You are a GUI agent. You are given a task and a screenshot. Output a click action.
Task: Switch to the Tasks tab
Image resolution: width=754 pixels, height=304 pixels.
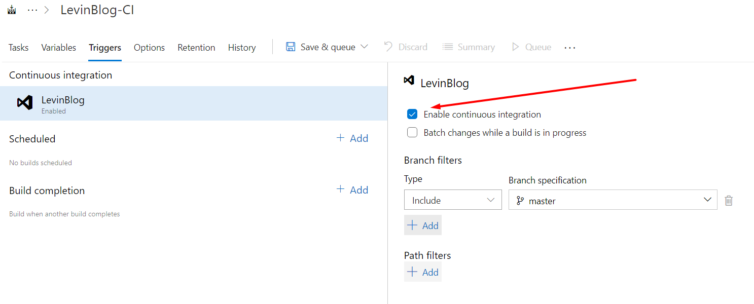tap(19, 48)
